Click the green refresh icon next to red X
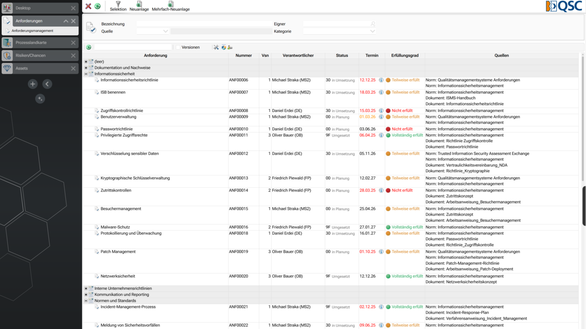Screen dimensions: 586x329 98,6
